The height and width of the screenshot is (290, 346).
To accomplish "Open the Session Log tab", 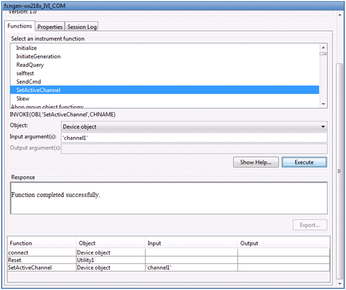I will click(x=82, y=27).
